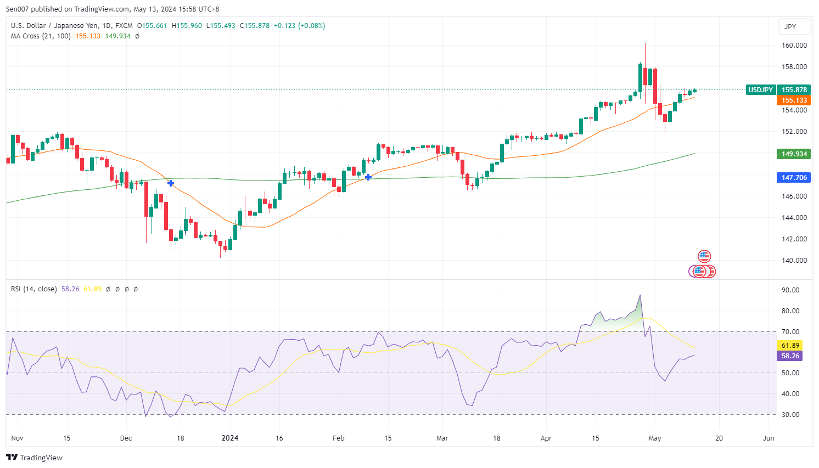This screenshot has height=468, width=819.
Task: Click the yellow 61.89 RSI axis label
Action: coord(790,345)
